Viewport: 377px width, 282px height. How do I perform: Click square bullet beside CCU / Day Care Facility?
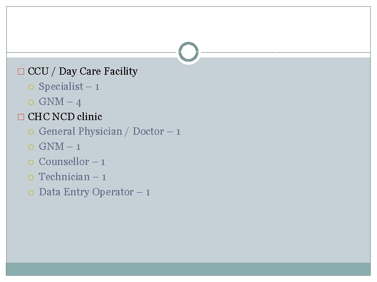coord(21,72)
